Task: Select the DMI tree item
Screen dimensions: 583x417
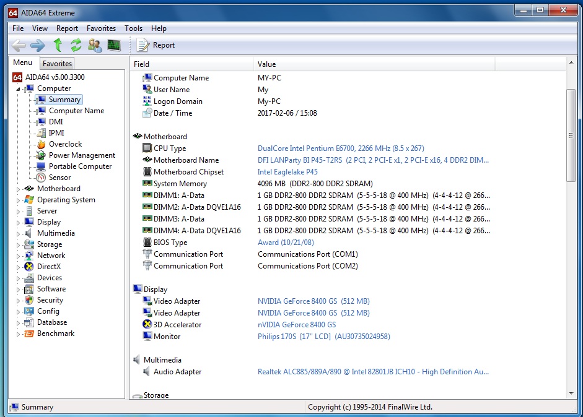Action: click(56, 122)
